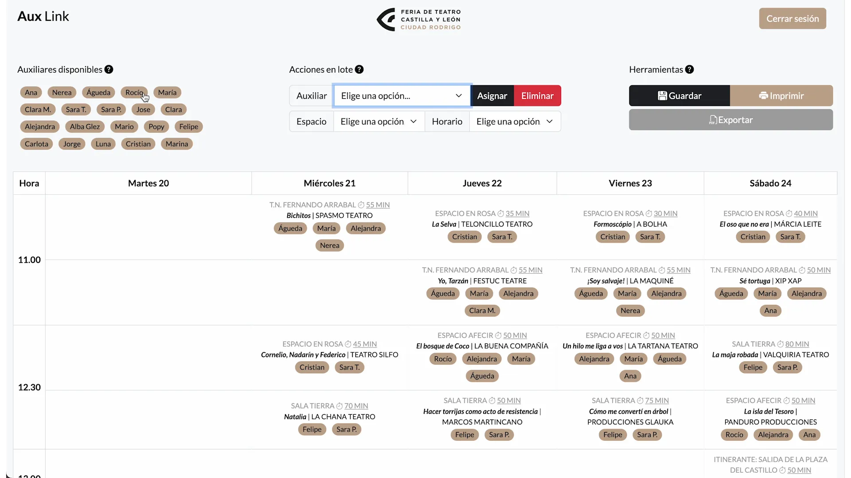
Task: Click Felipe tag under La maja robada
Action: (x=753, y=367)
